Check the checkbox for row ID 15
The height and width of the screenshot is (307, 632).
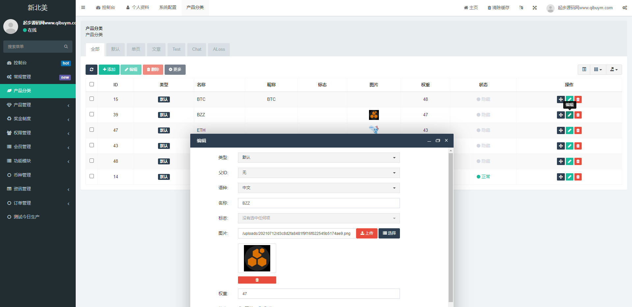(92, 99)
